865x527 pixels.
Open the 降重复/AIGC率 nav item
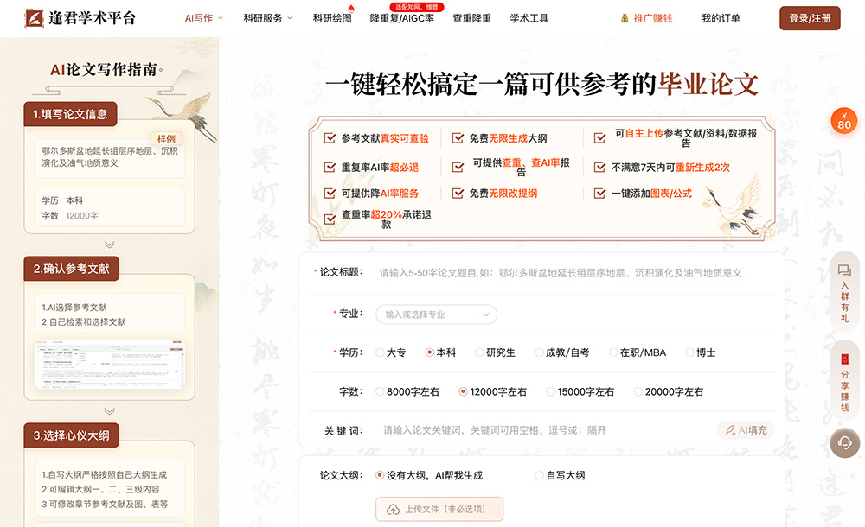point(402,18)
